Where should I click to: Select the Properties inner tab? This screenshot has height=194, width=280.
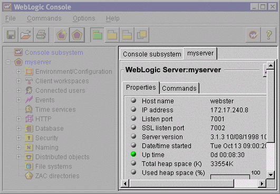click(141, 88)
